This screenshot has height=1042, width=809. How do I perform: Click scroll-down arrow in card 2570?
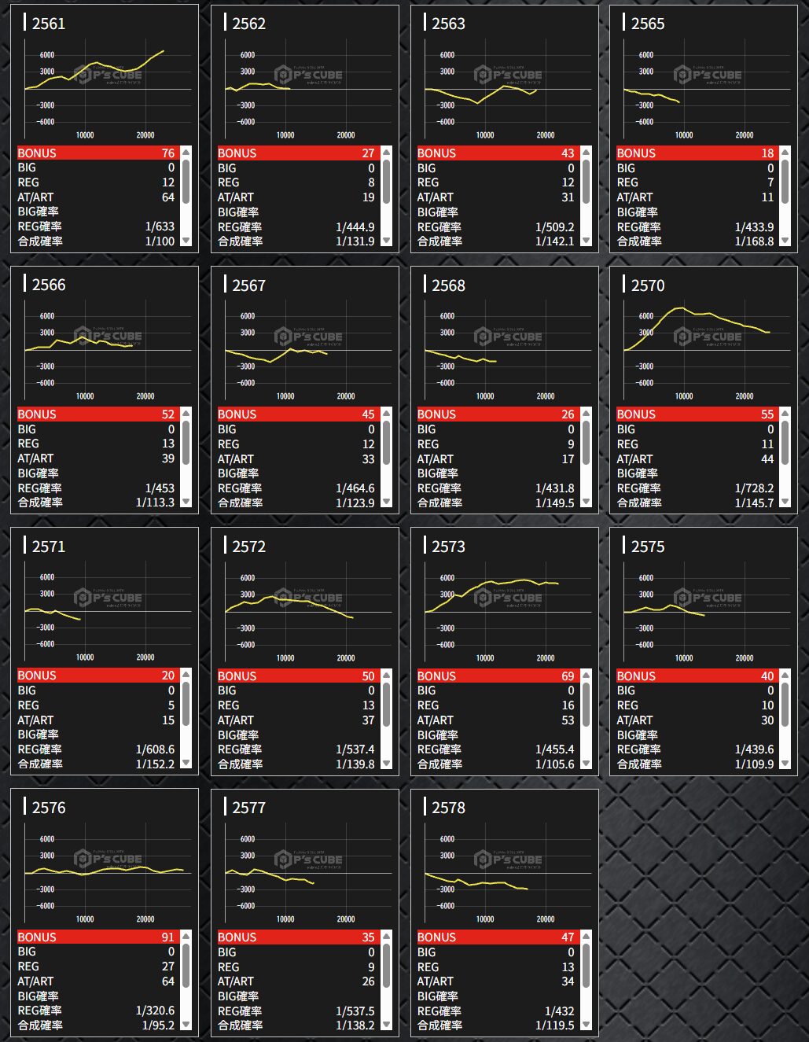[785, 502]
